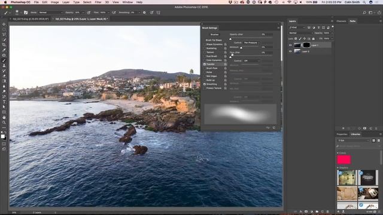Open the Filter menu
The height and width of the screenshot is (215, 383).
[x=98, y=2]
